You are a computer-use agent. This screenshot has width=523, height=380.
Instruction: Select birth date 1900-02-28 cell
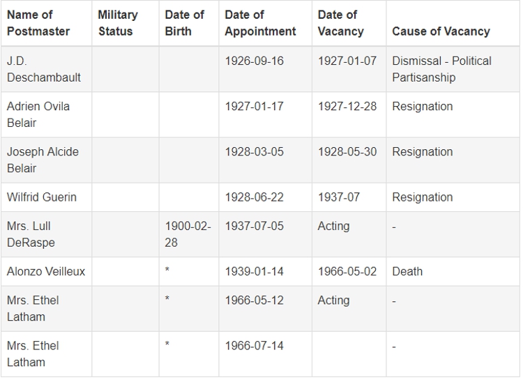[188, 234]
